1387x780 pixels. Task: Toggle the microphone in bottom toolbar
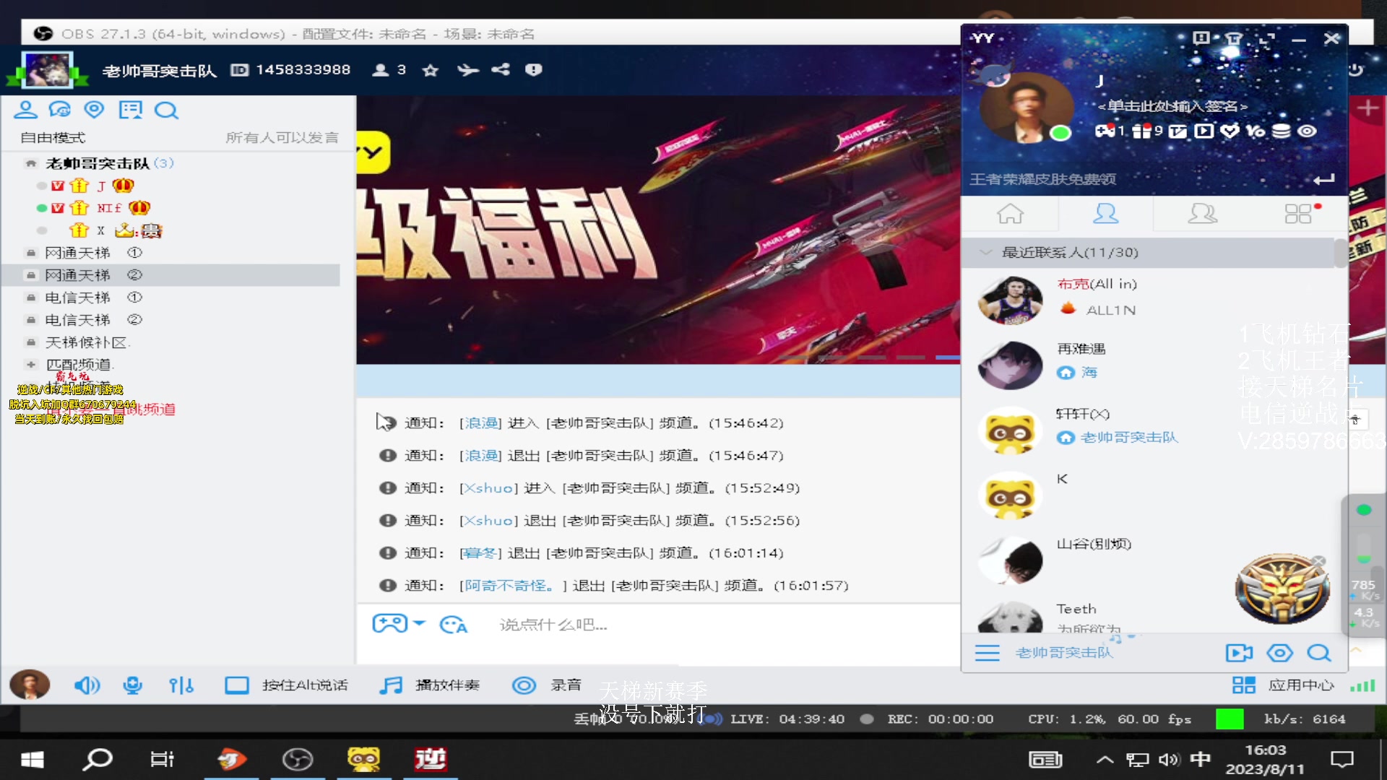[132, 685]
